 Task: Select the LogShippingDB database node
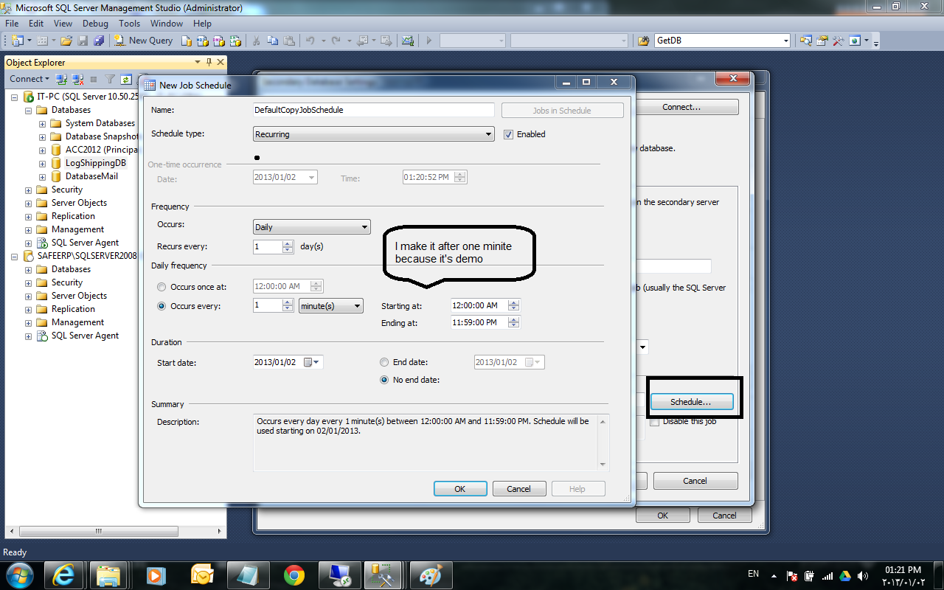94,163
